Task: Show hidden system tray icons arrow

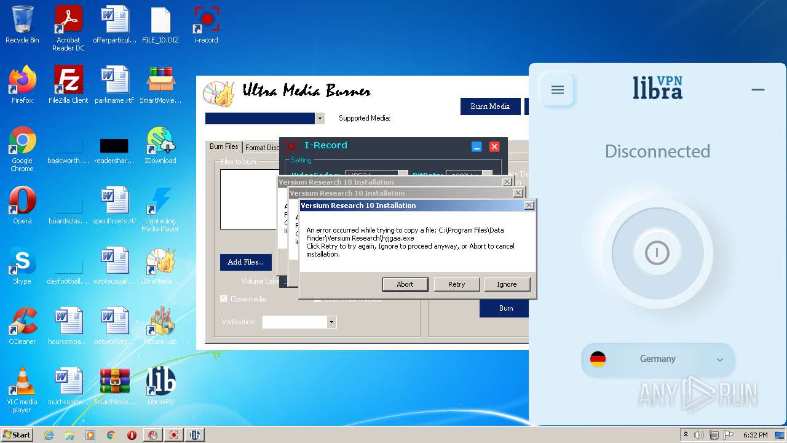Action: [x=686, y=435]
